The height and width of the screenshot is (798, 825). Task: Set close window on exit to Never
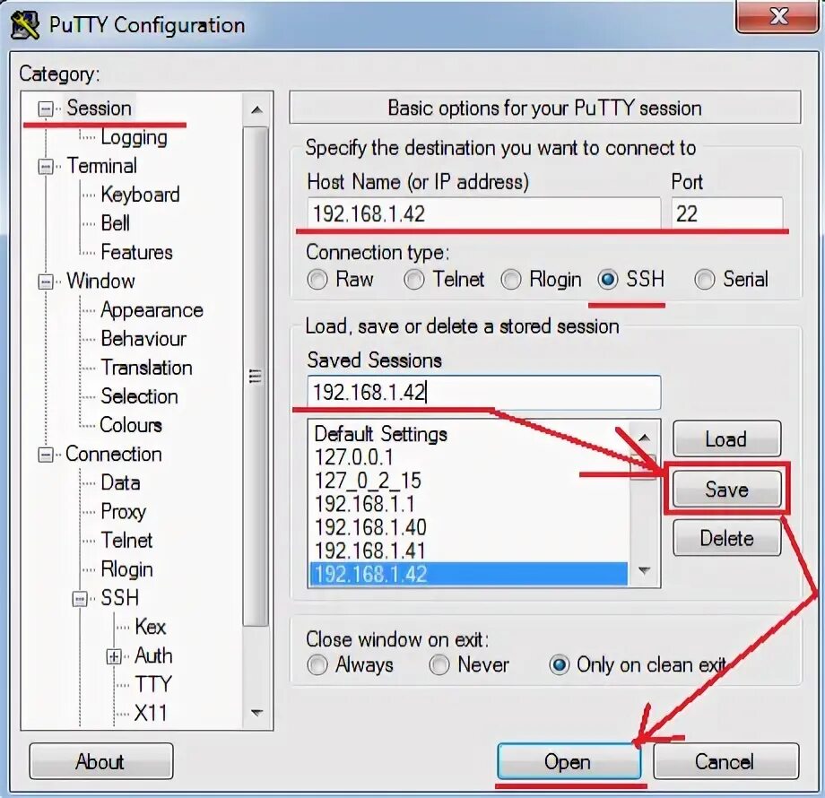(469, 665)
